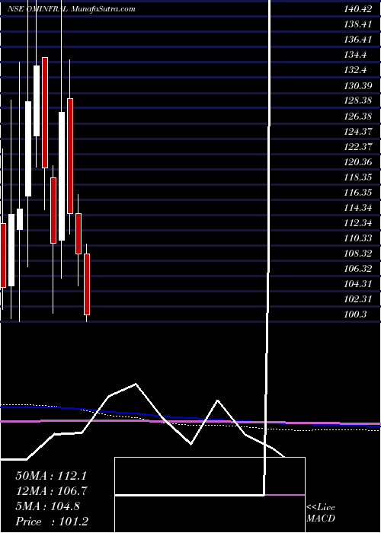381x533 pixels.
Task: Click the 5MA : 104.8 value
Action: [x=47, y=506]
